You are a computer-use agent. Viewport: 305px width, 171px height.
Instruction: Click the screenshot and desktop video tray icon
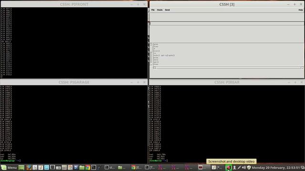point(229,168)
